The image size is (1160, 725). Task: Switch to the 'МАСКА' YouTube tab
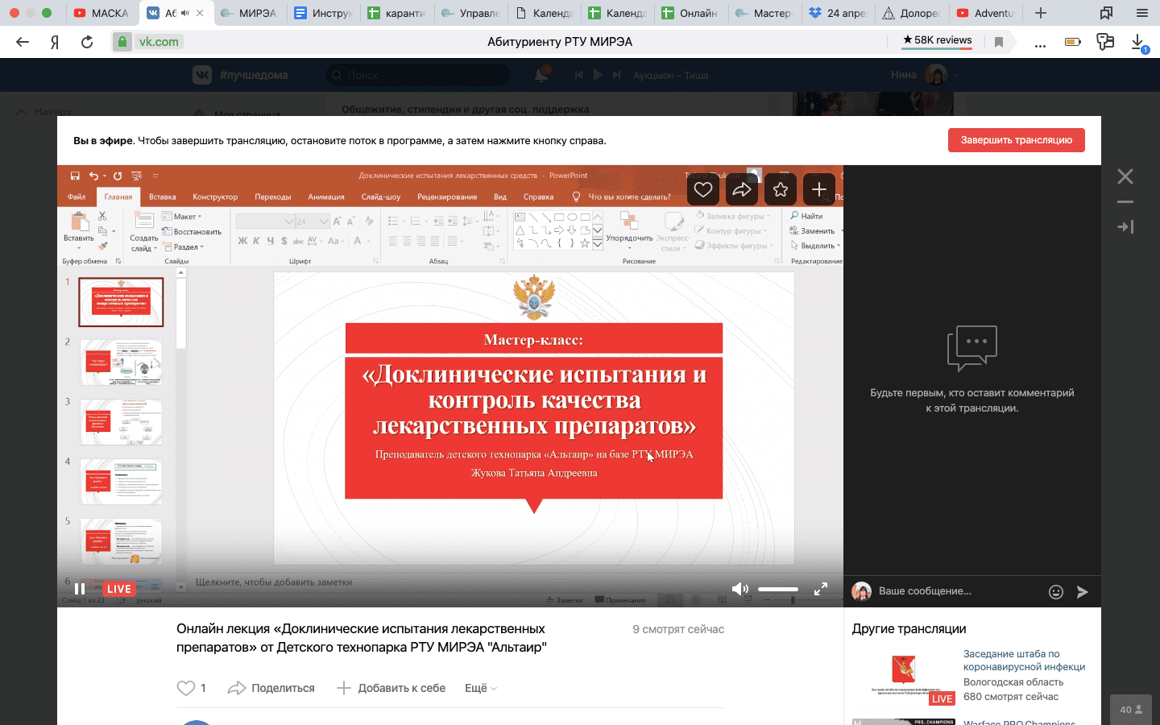click(x=103, y=13)
